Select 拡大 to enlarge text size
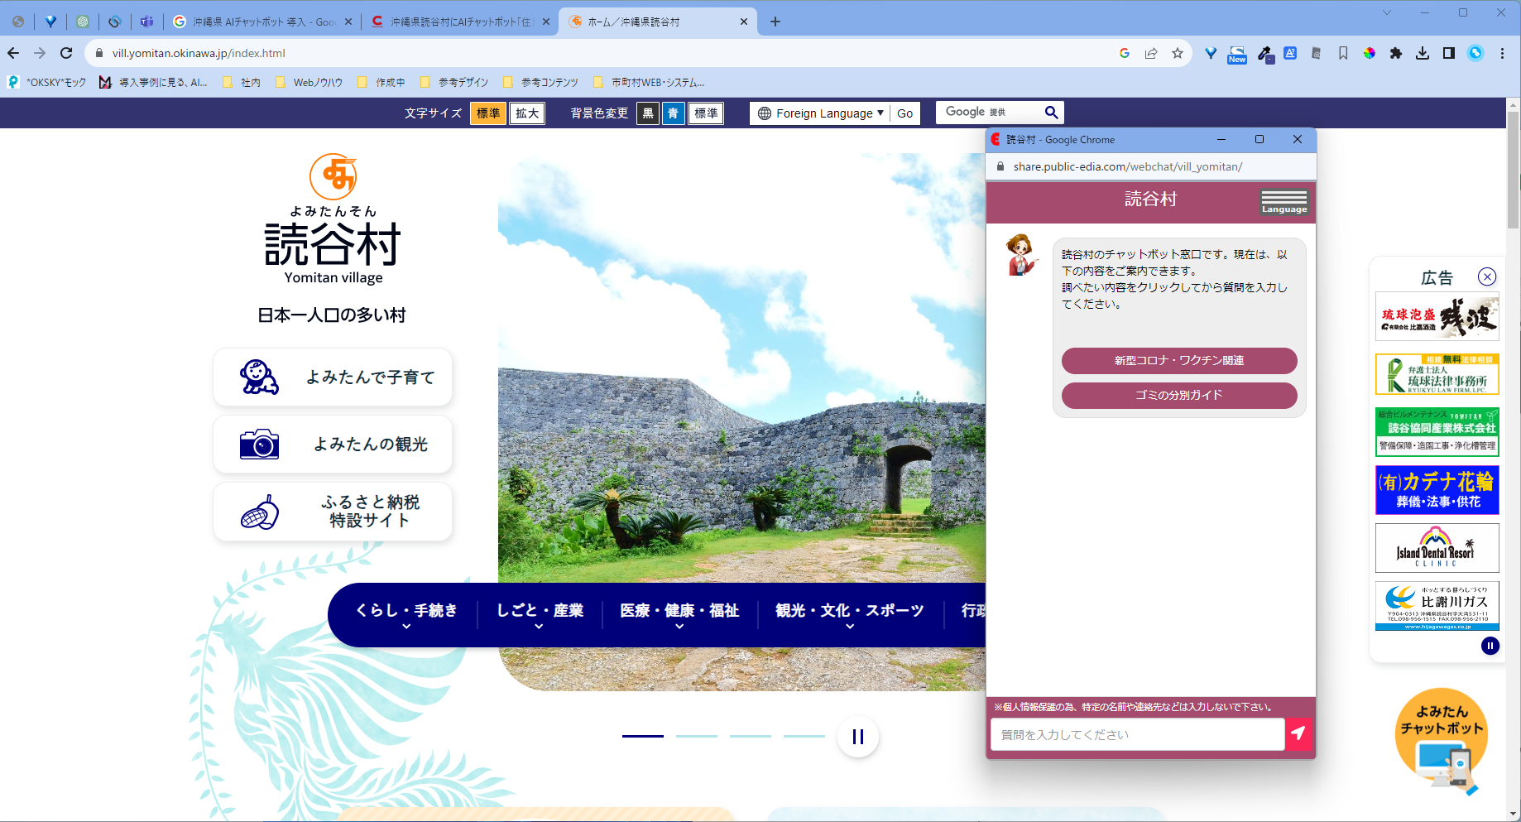 tap(527, 113)
